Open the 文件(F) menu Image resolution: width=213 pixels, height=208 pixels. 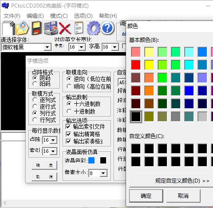pyautogui.click(x=12, y=16)
